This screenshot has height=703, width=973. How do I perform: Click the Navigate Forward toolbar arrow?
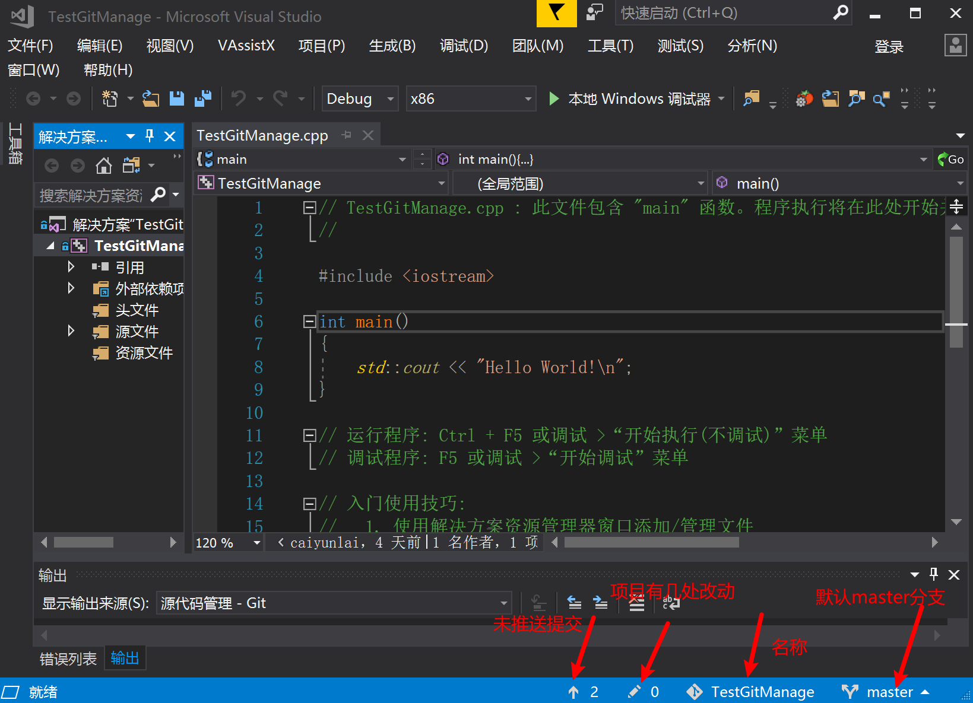pyautogui.click(x=74, y=98)
